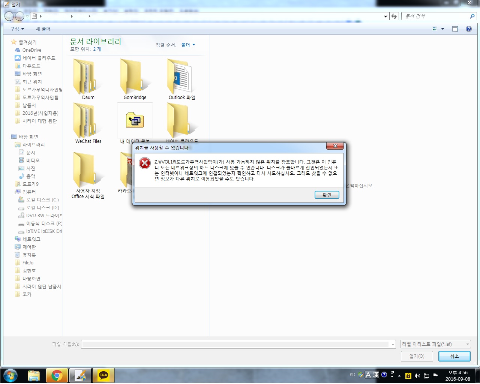Click the Windows Start button
Screen dimensions: 480x384
tap(10, 375)
